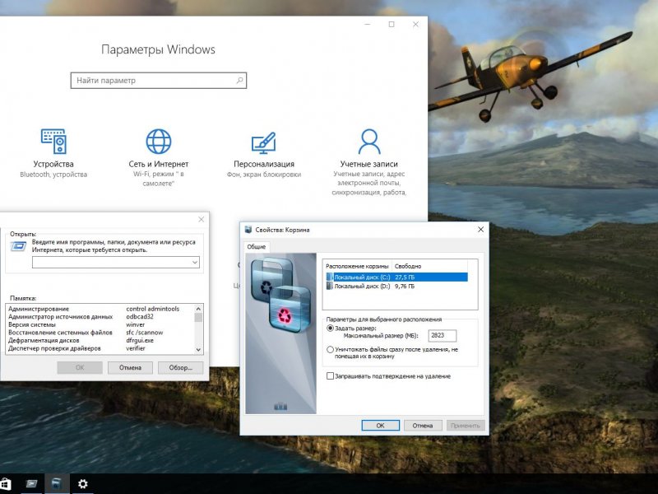Close the Параметры Windows window

(415, 25)
